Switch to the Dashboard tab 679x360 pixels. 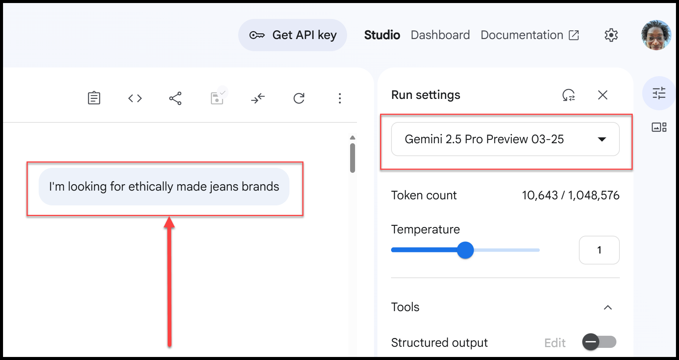pos(440,35)
